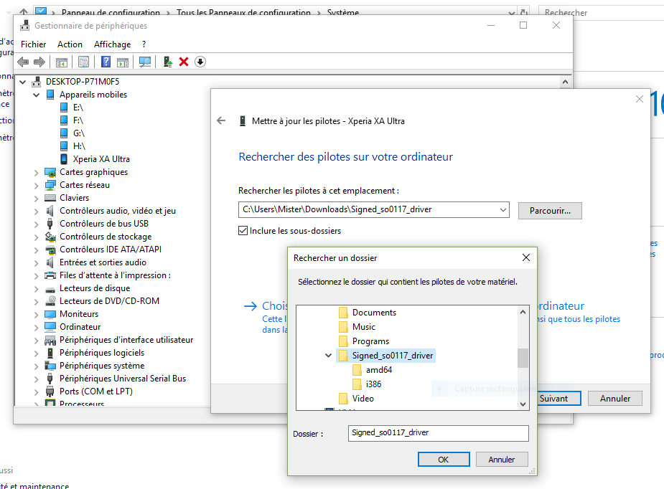Click the Rechercher box in Système window

(x=602, y=13)
